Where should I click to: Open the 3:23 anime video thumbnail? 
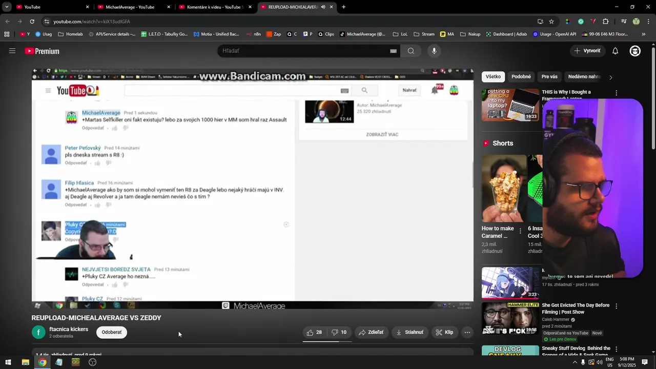coord(510,283)
